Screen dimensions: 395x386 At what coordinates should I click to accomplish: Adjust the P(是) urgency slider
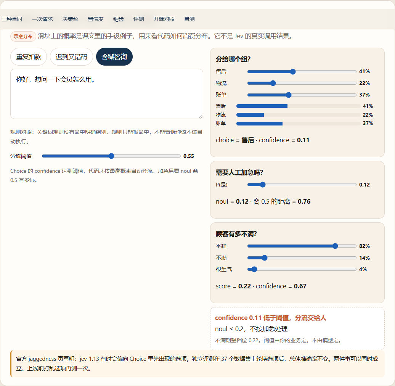pyautogui.click(x=302, y=185)
